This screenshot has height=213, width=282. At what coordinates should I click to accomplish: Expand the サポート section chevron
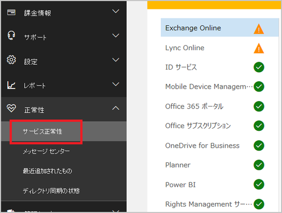tap(115, 35)
